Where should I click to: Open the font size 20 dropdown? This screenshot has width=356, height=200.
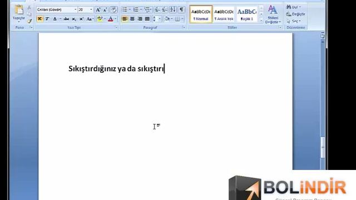tap(91, 10)
